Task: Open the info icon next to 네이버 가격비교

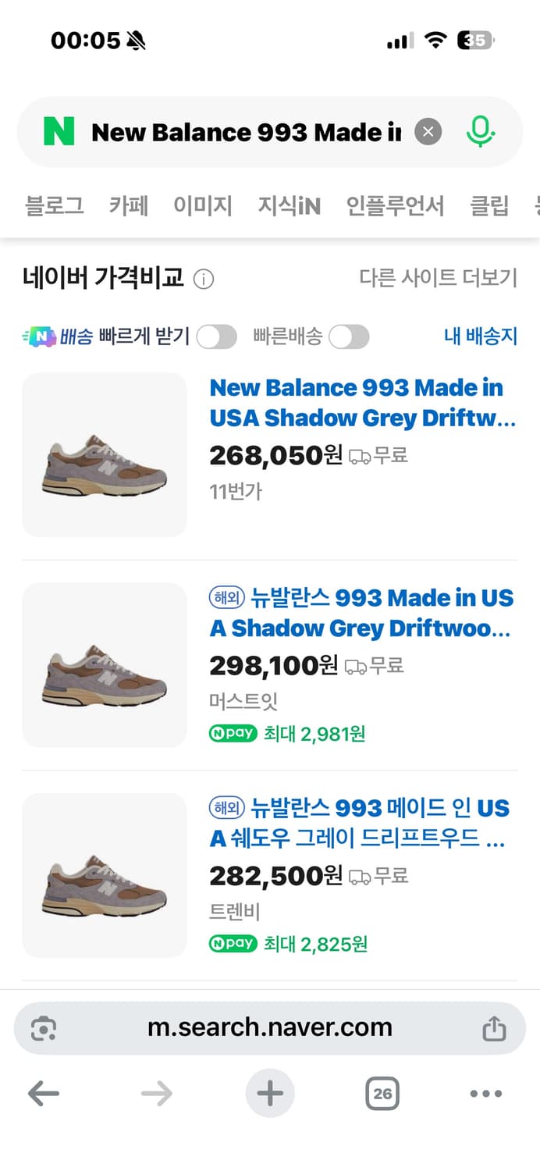Action: tap(203, 278)
